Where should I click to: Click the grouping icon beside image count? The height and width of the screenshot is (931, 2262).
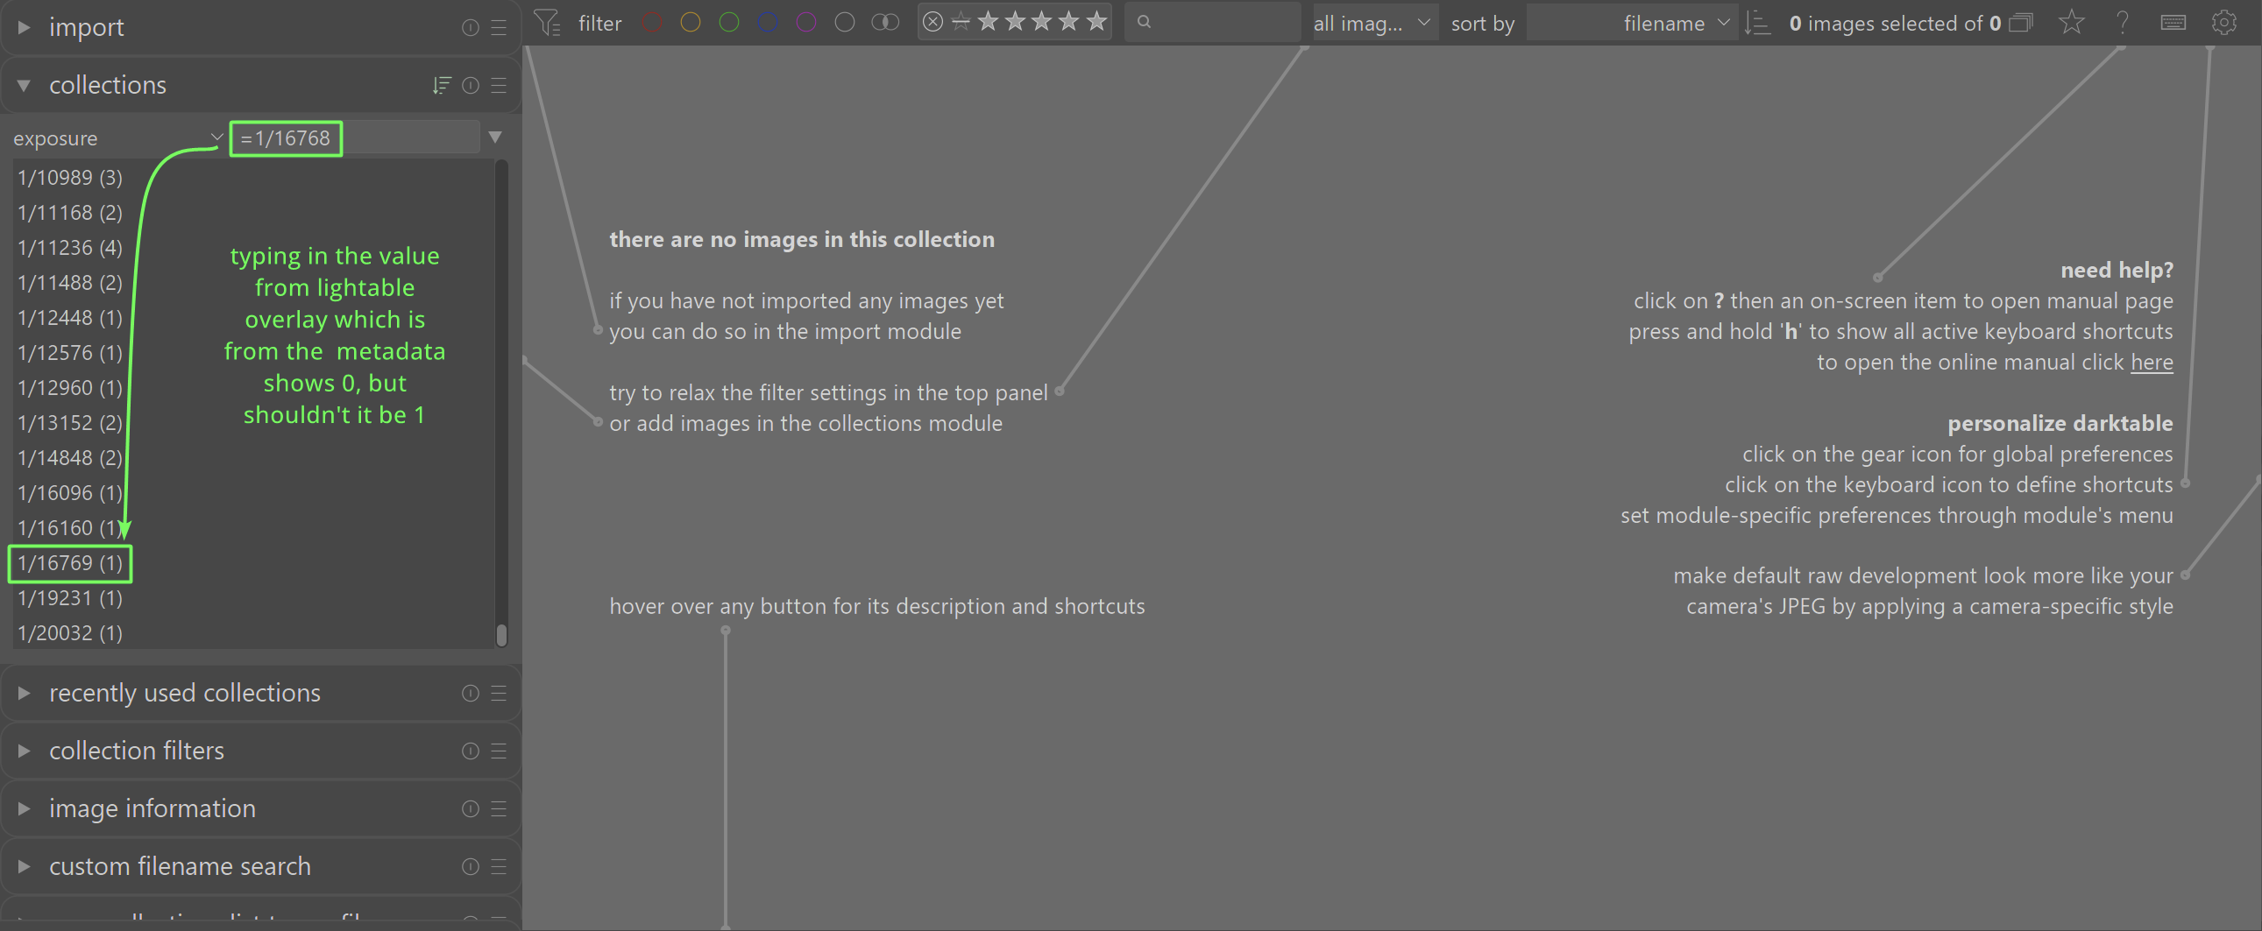(2020, 23)
